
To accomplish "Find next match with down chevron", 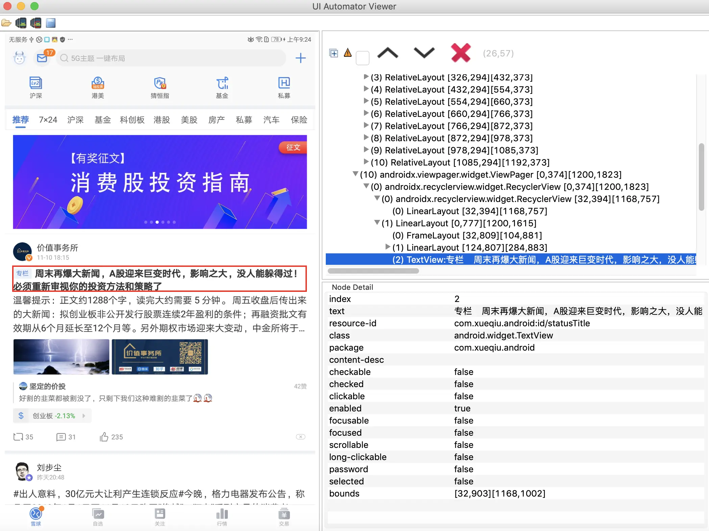I will pos(423,53).
